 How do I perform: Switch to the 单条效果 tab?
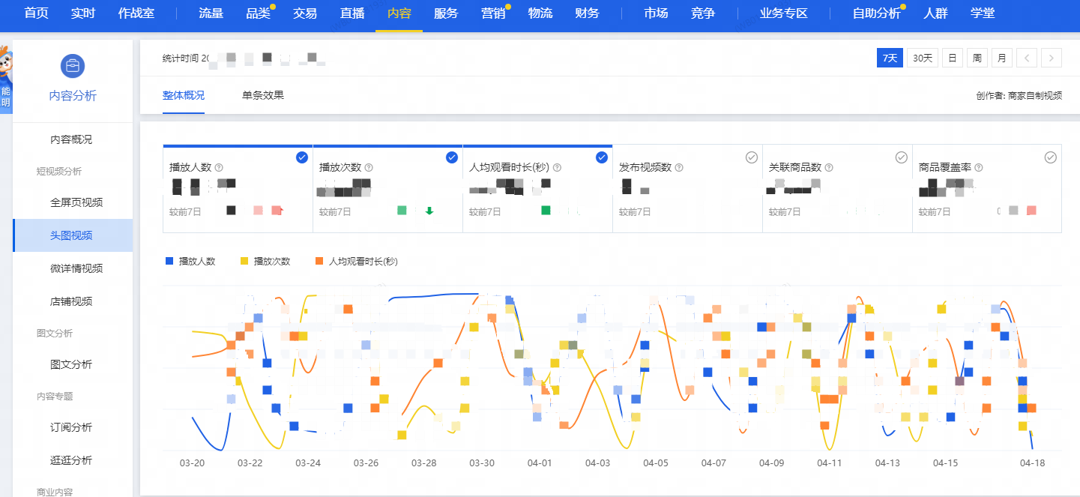point(263,95)
